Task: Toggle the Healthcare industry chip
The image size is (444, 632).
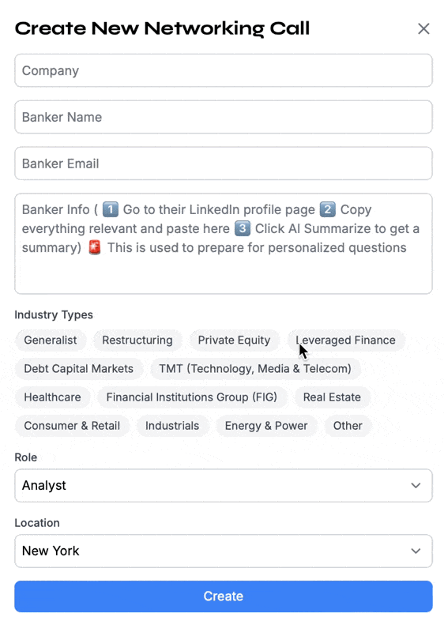Action: point(52,397)
